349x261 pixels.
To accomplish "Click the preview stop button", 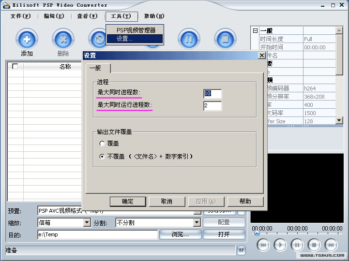I will coord(314,245).
